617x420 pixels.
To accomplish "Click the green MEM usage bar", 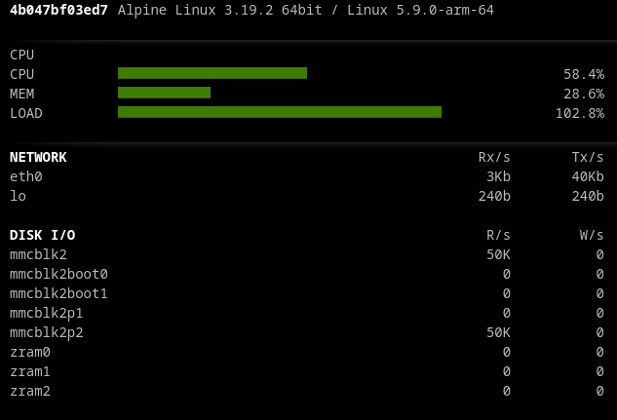I will 164,93.
